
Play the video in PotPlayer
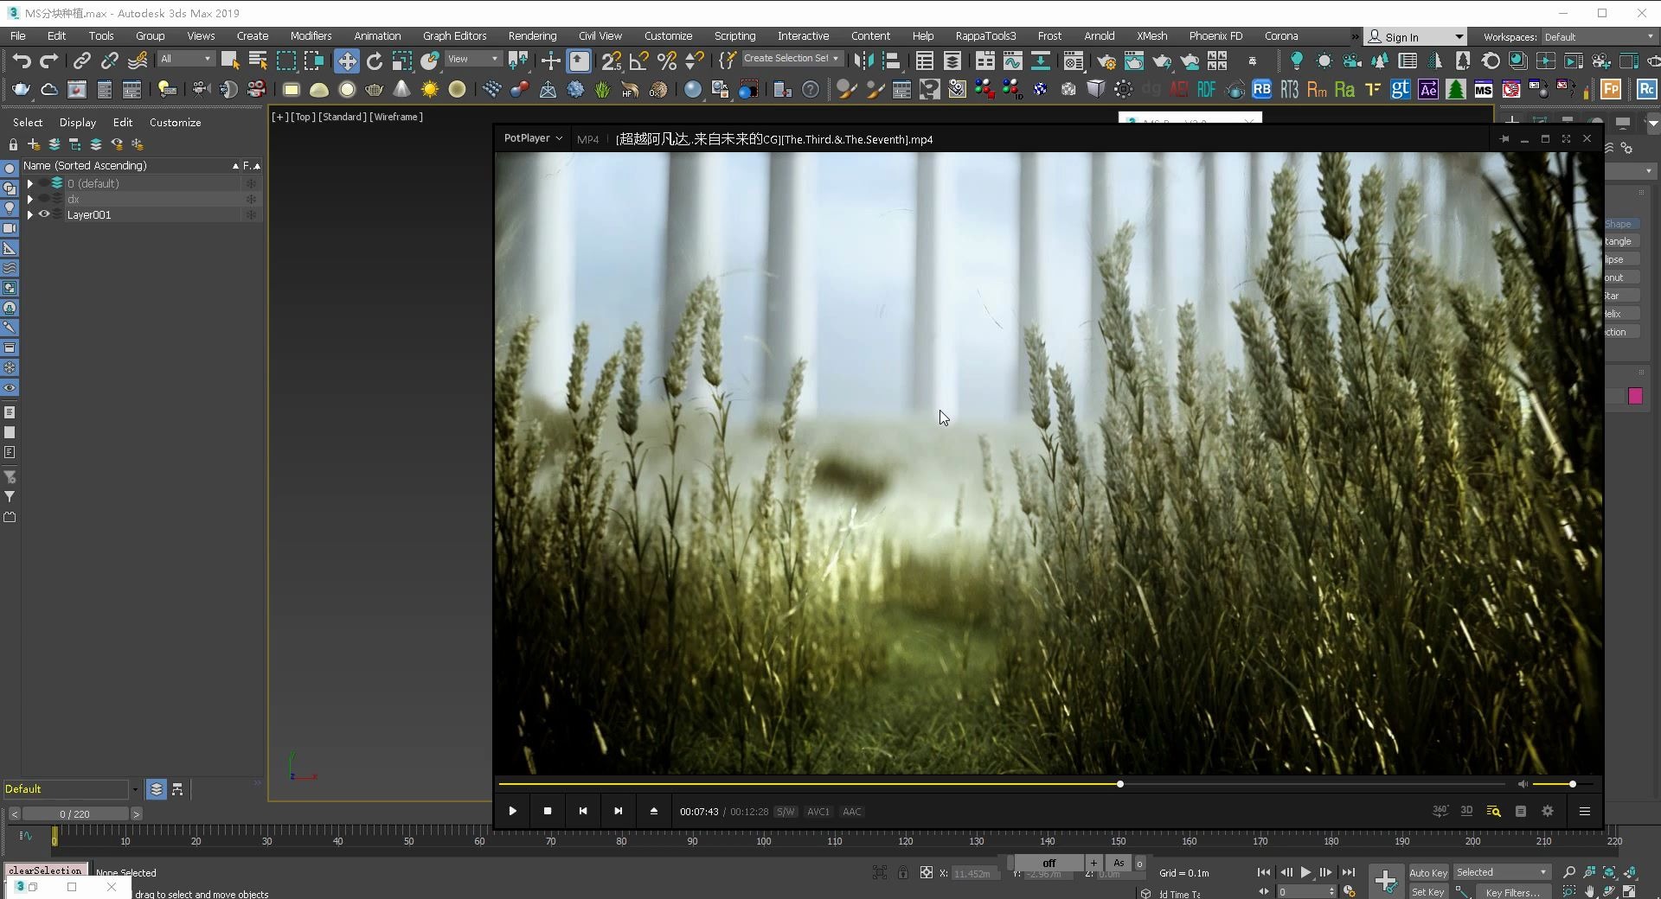tap(512, 811)
